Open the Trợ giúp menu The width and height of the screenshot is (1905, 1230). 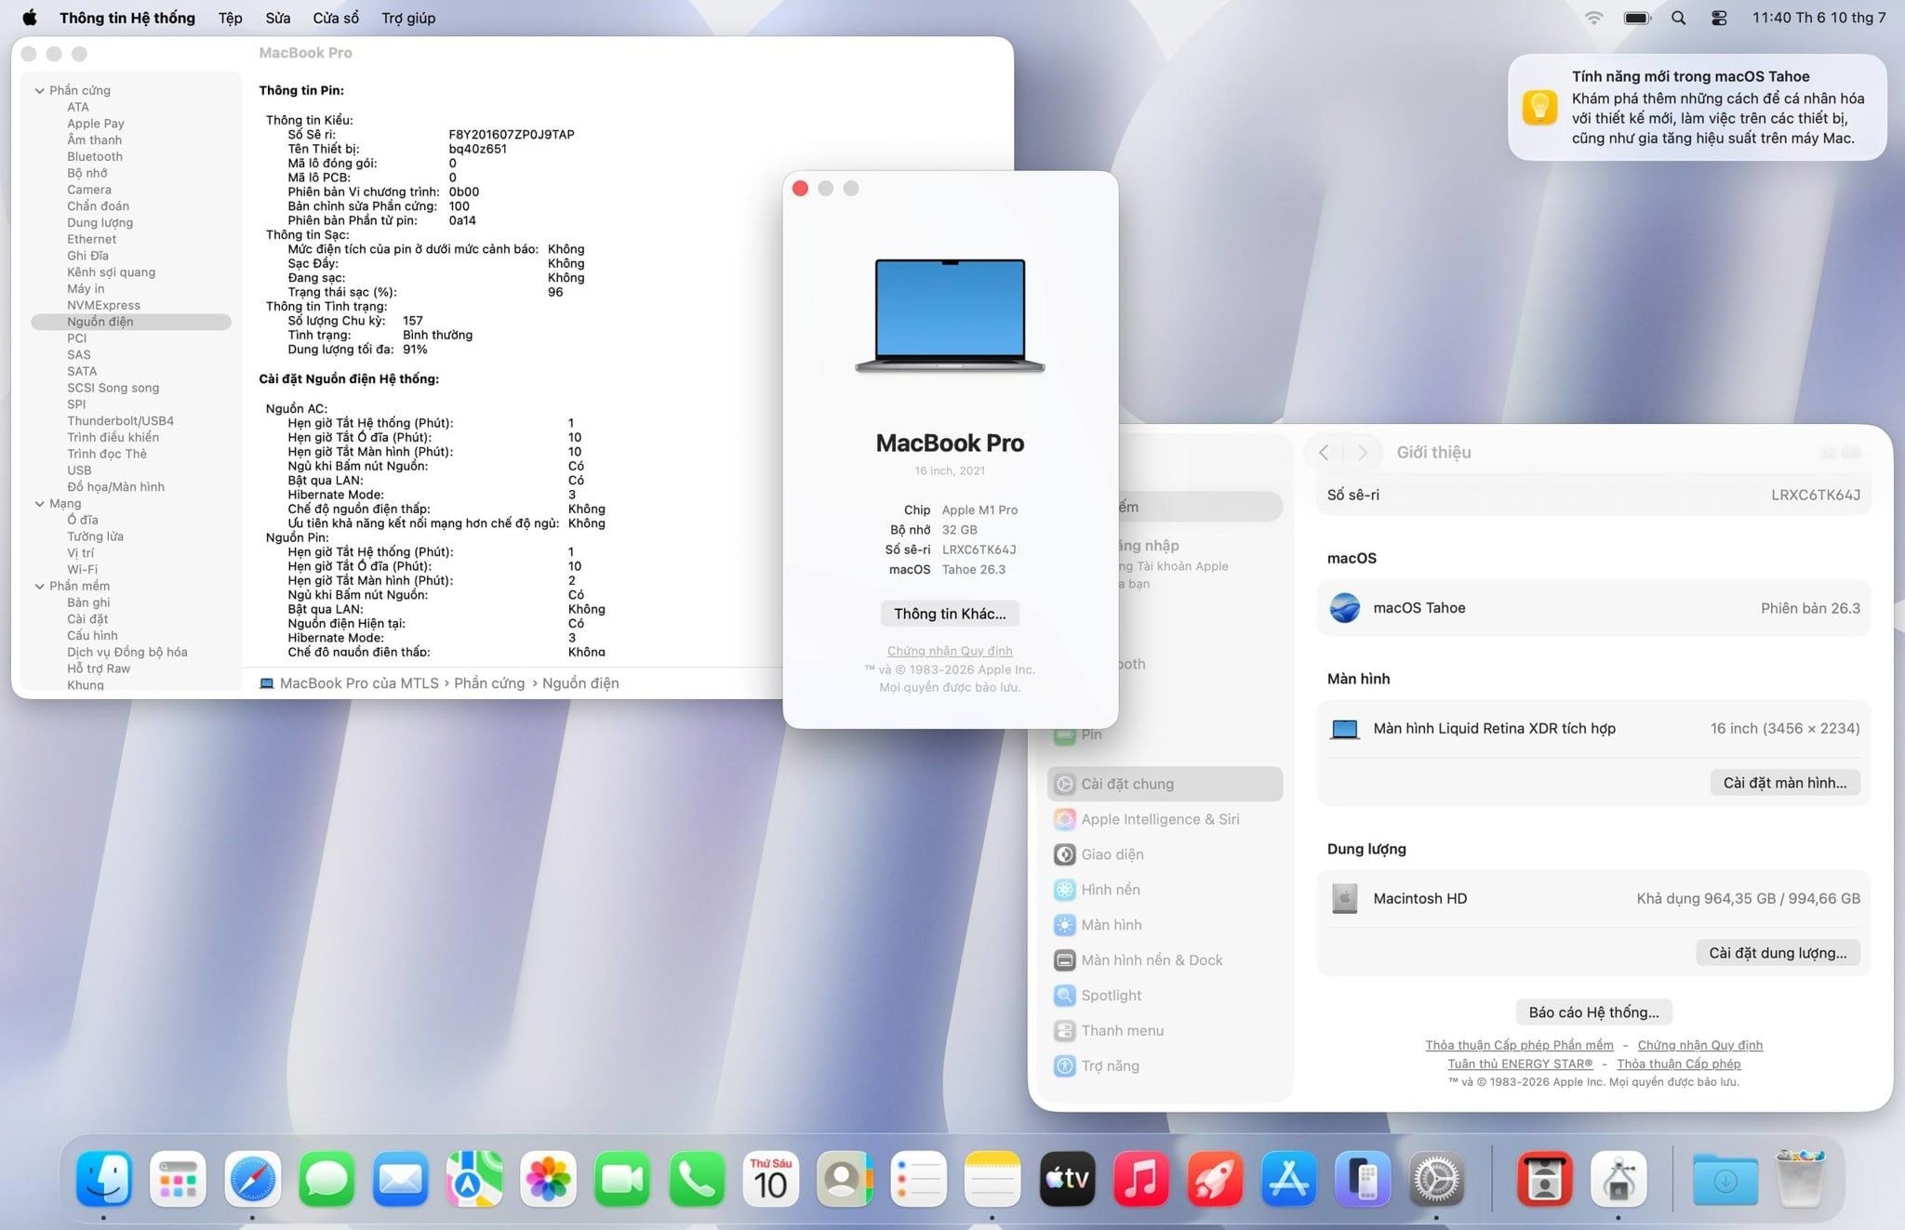408,18
